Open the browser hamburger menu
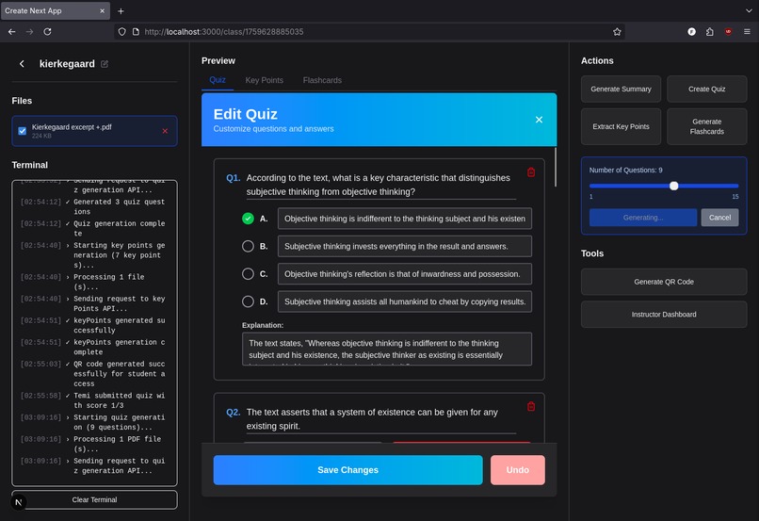 747,31
